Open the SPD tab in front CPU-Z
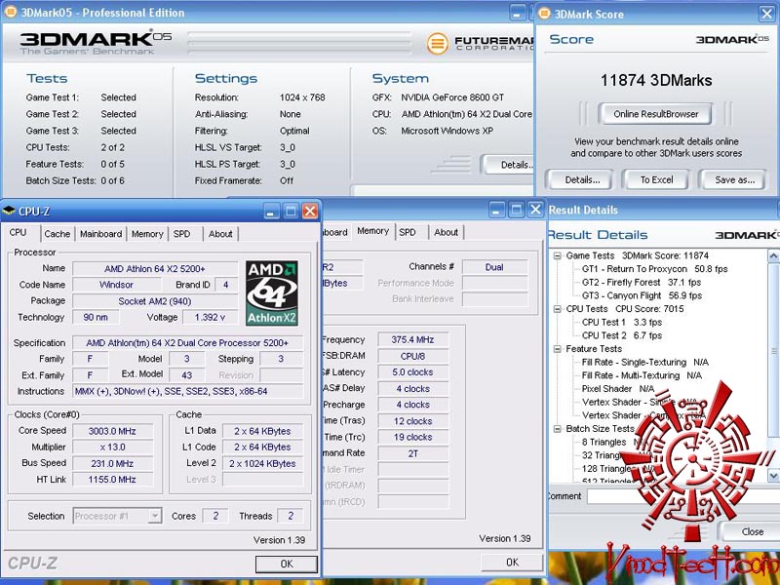The height and width of the screenshot is (585, 780). pyautogui.click(x=181, y=234)
